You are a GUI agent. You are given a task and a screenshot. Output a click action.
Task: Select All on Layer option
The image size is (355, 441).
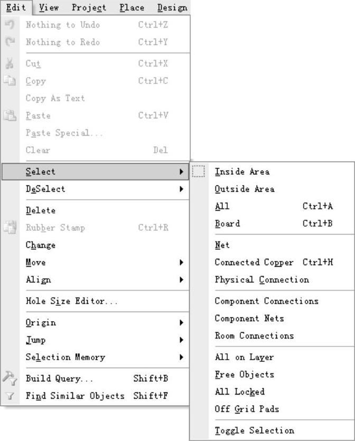tap(244, 357)
